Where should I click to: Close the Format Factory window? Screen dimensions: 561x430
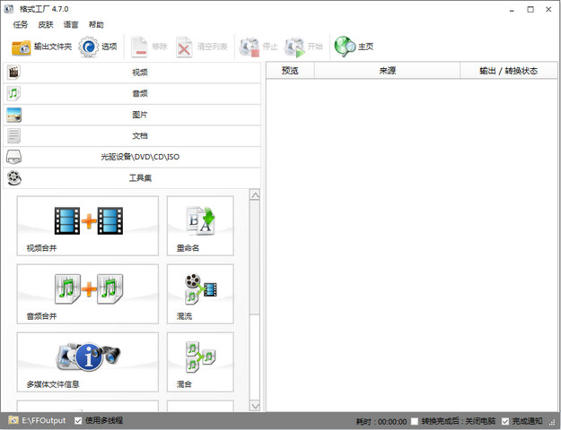point(548,10)
